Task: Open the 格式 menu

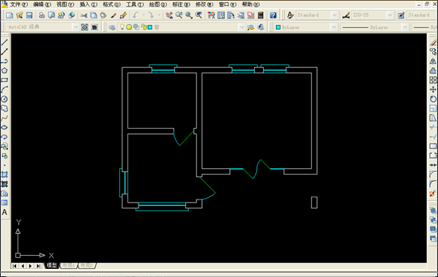Action: pyautogui.click(x=111, y=4)
